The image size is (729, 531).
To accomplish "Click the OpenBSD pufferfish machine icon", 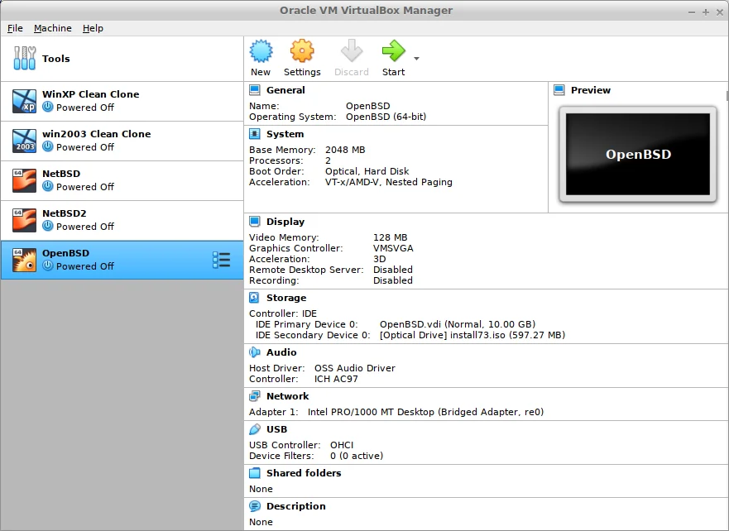I will pos(25,260).
